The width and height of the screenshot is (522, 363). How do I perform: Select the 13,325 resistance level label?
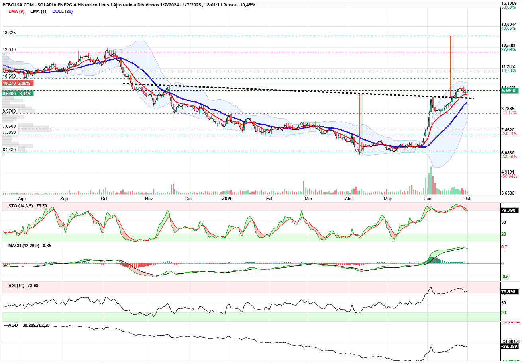pyautogui.click(x=9, y=33)
